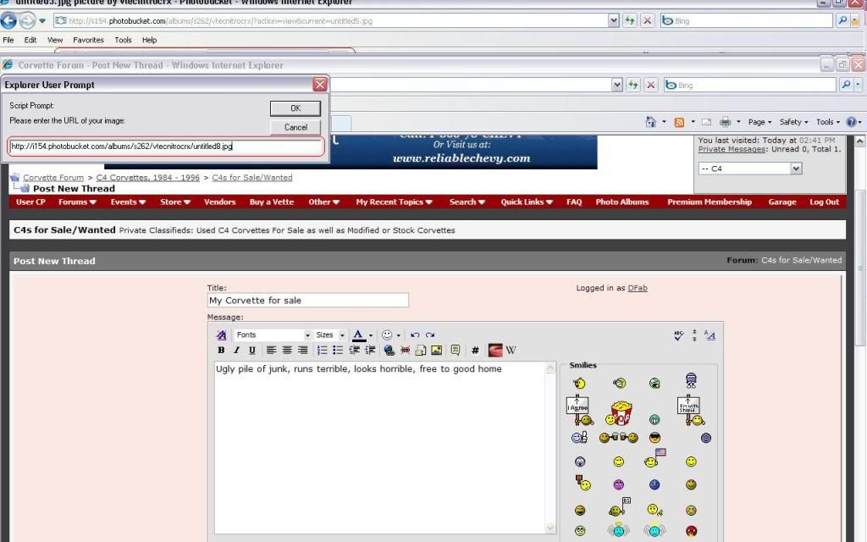Click the Home icon in IE toolbar
867x542 pixels.
(650, 122)
